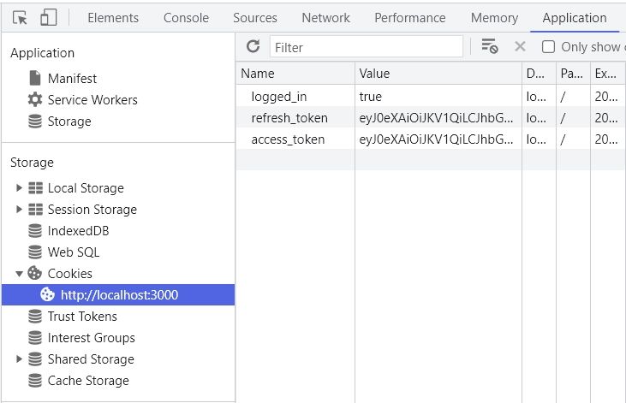Select the http://localhost:3000 cookies entry
This screenshot has width=626, height=403.
pyautogui.click(x=118, y=295)
